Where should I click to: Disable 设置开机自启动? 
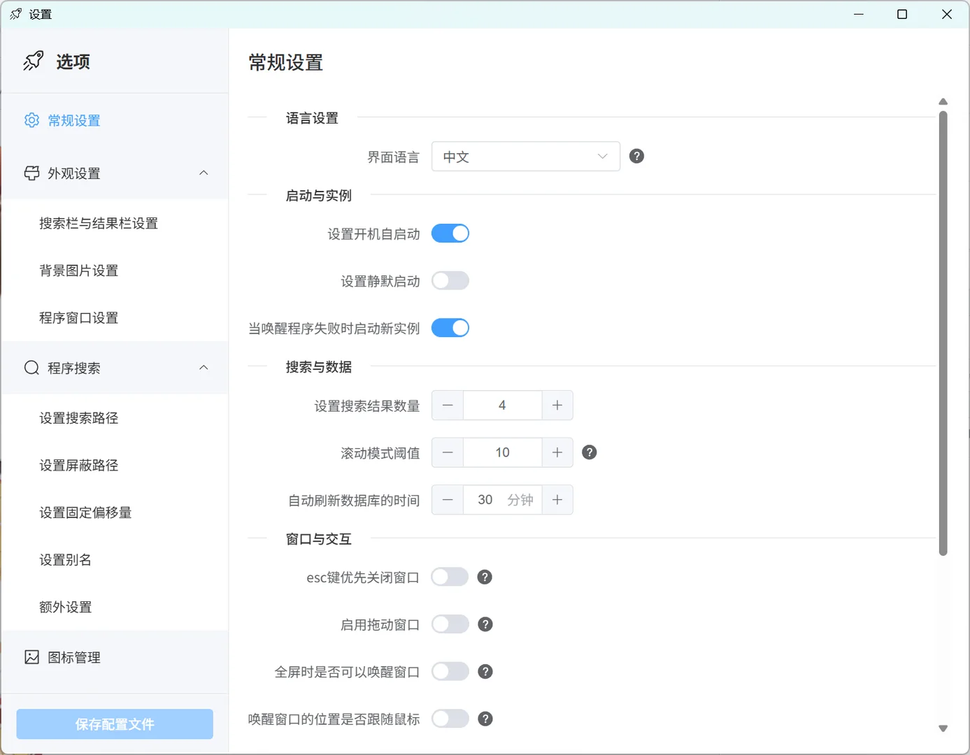(x=450, y=233)
